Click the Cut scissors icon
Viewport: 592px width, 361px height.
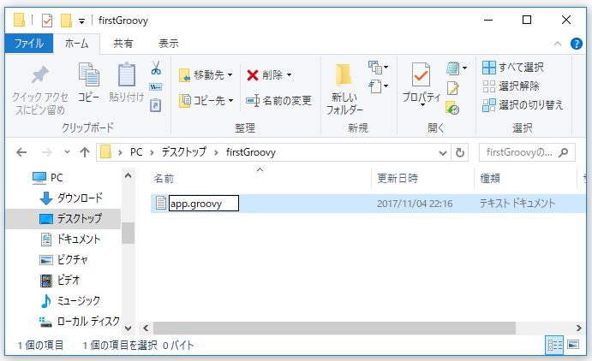click(x=156, y=68)
